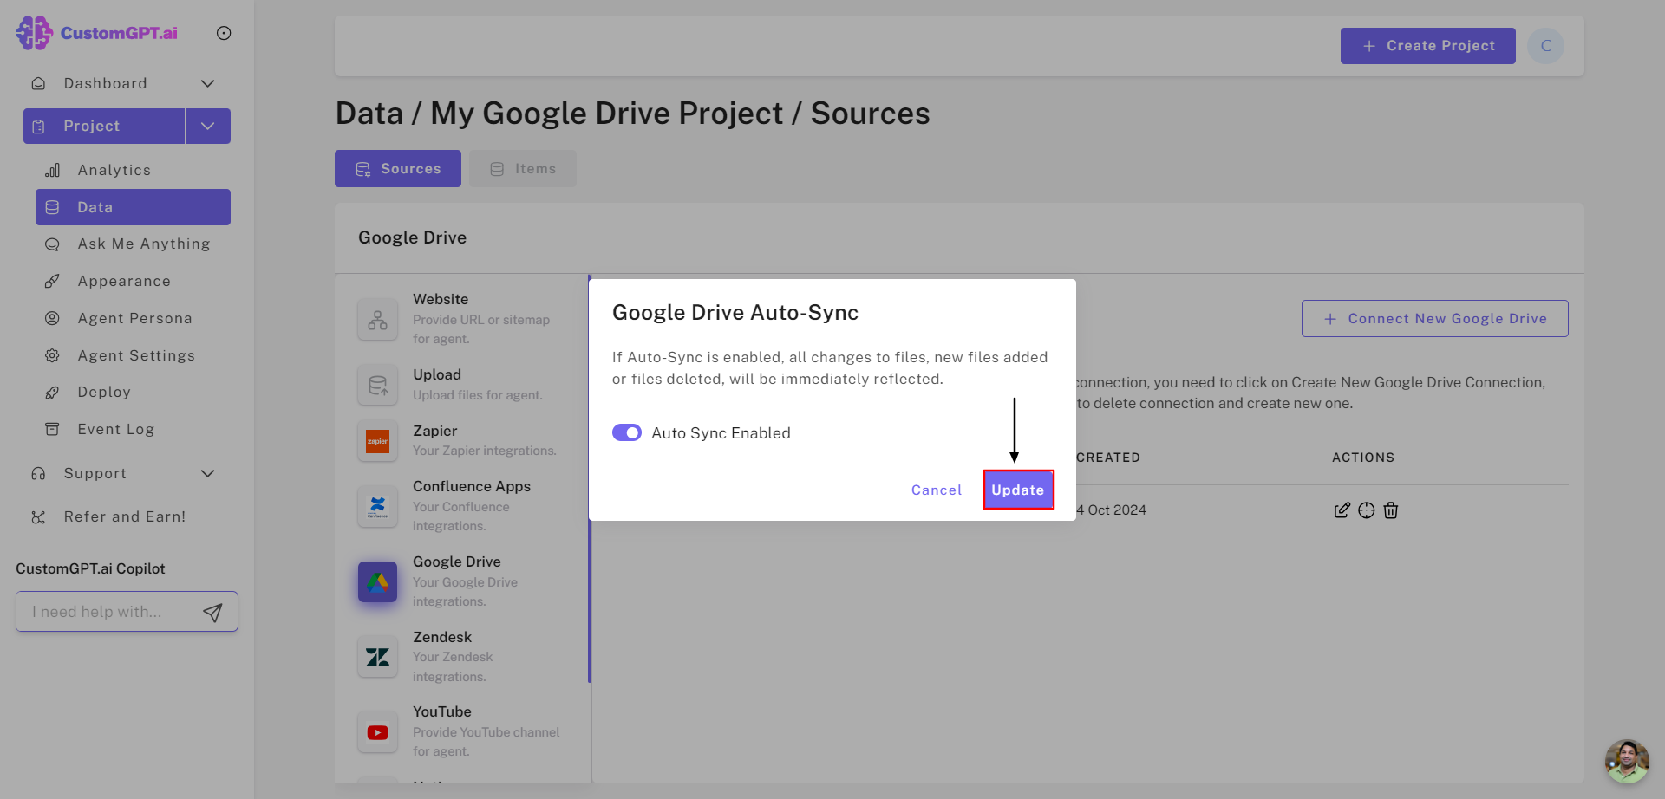Screen dimensions: 1665x799
Task: Click the auto-sync circular icon in Actions
Action: [x=1367, y=510]
